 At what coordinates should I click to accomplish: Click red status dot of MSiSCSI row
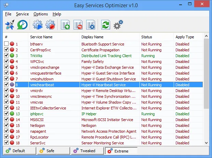coord(12,119)
